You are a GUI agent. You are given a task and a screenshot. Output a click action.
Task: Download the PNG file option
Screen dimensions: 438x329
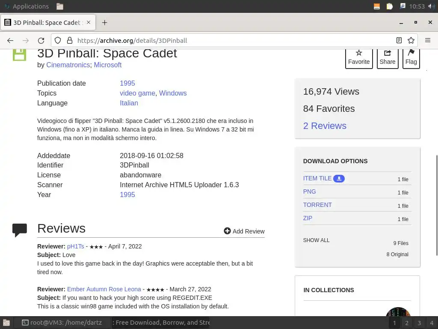coord(310,191)
